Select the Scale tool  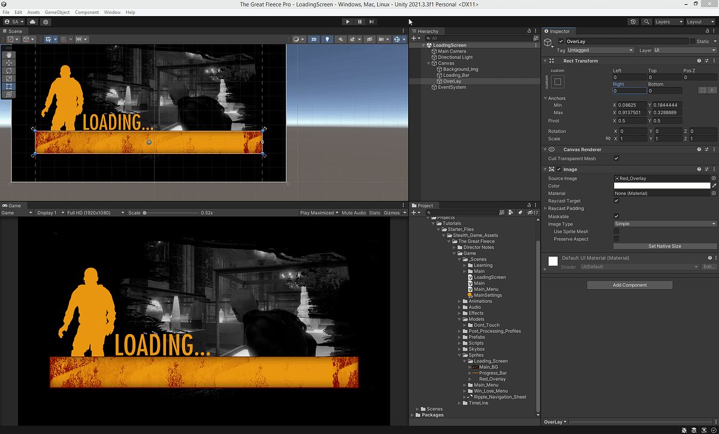pos(8,77)
